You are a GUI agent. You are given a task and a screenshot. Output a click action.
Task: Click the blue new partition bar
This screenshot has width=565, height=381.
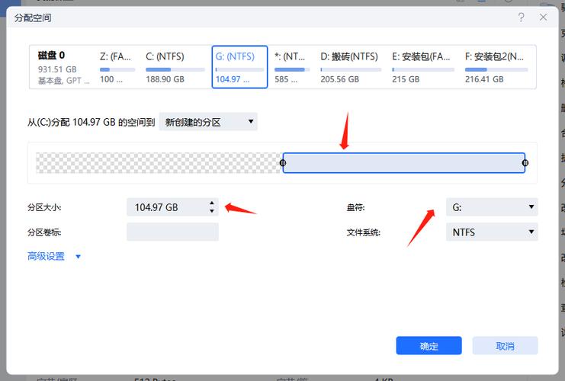(404, 163)
